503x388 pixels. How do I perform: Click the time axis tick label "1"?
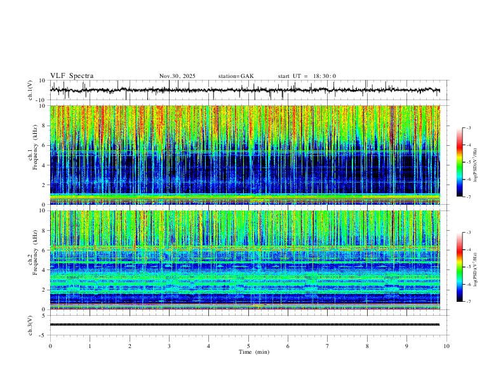pyautogui.click(x=90, y=346)
